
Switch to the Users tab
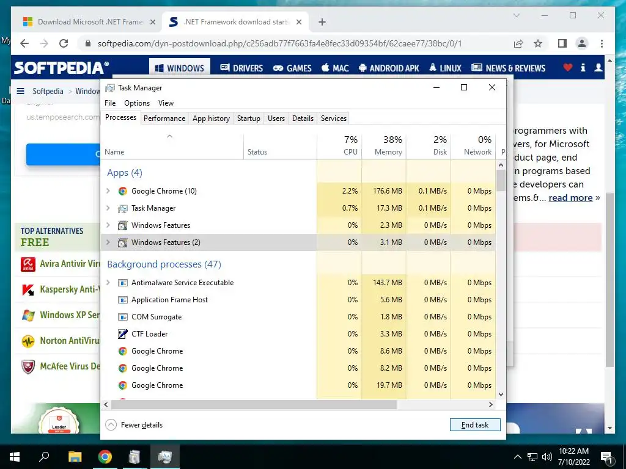[x=276, y=118]
